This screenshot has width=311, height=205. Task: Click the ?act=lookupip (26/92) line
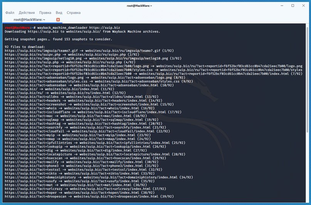coord(85,147)
